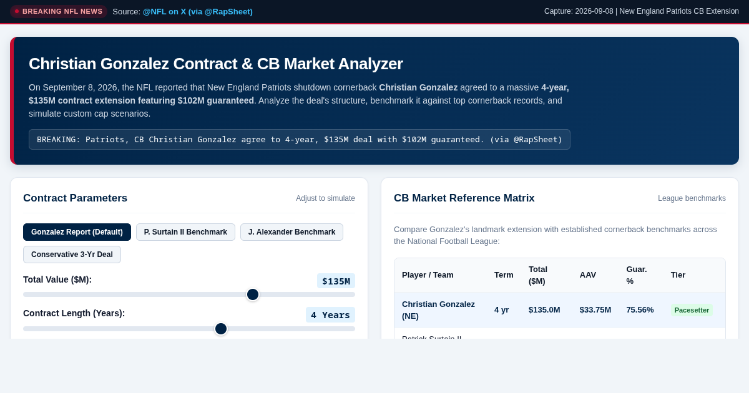The width and height of the screenshot is (749, 393).
Task: Click the $135M total value readout
Action: tap(336, 281)
